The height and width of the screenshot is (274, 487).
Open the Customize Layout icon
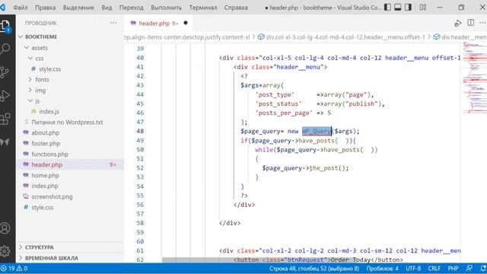[x=423, y=7]
